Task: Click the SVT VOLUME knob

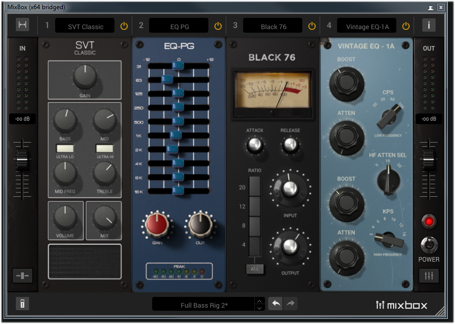Action: [x=65, y=218]
